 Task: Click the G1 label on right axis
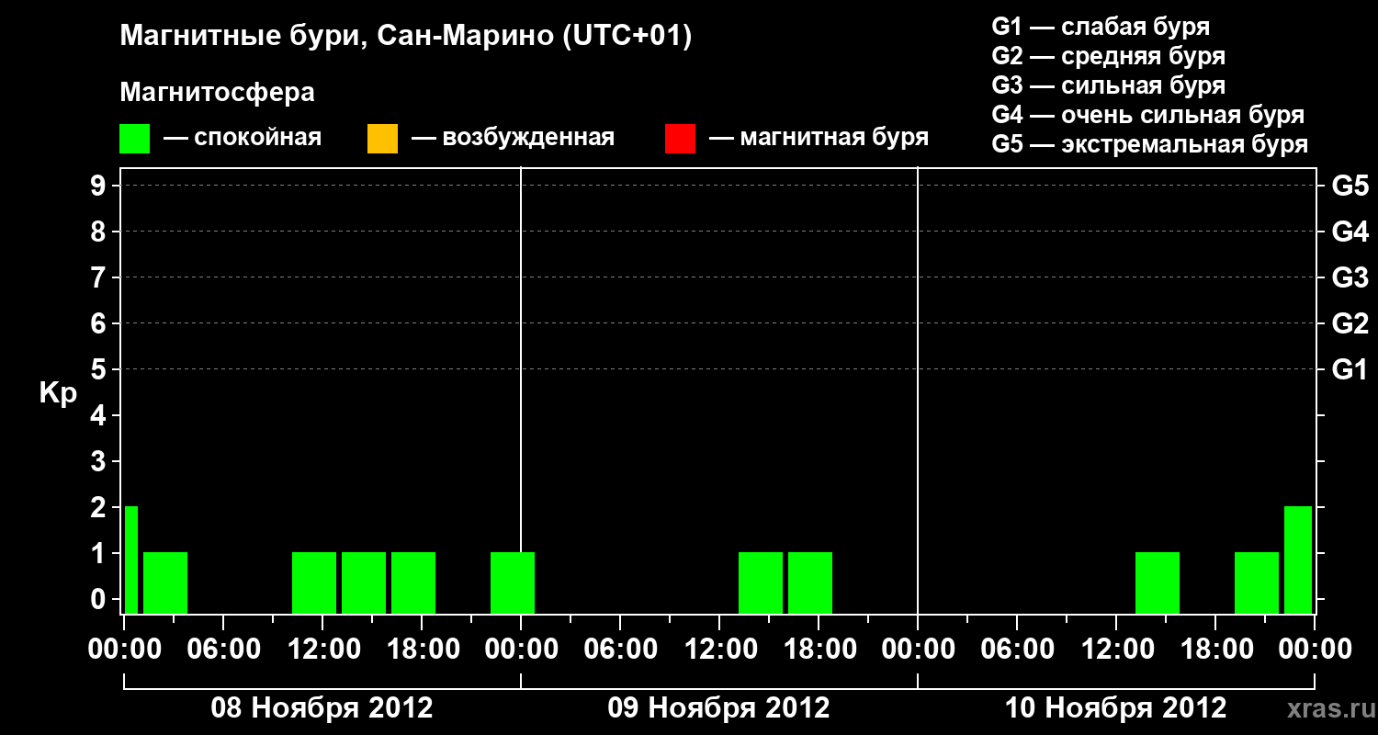(1350, 369)
